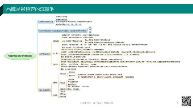
Task: Click the Jingle leaf node
Action: [x=63, y=96]
